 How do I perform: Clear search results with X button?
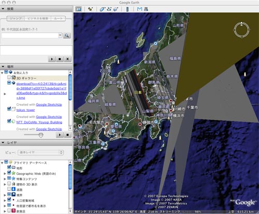point(67,59)
